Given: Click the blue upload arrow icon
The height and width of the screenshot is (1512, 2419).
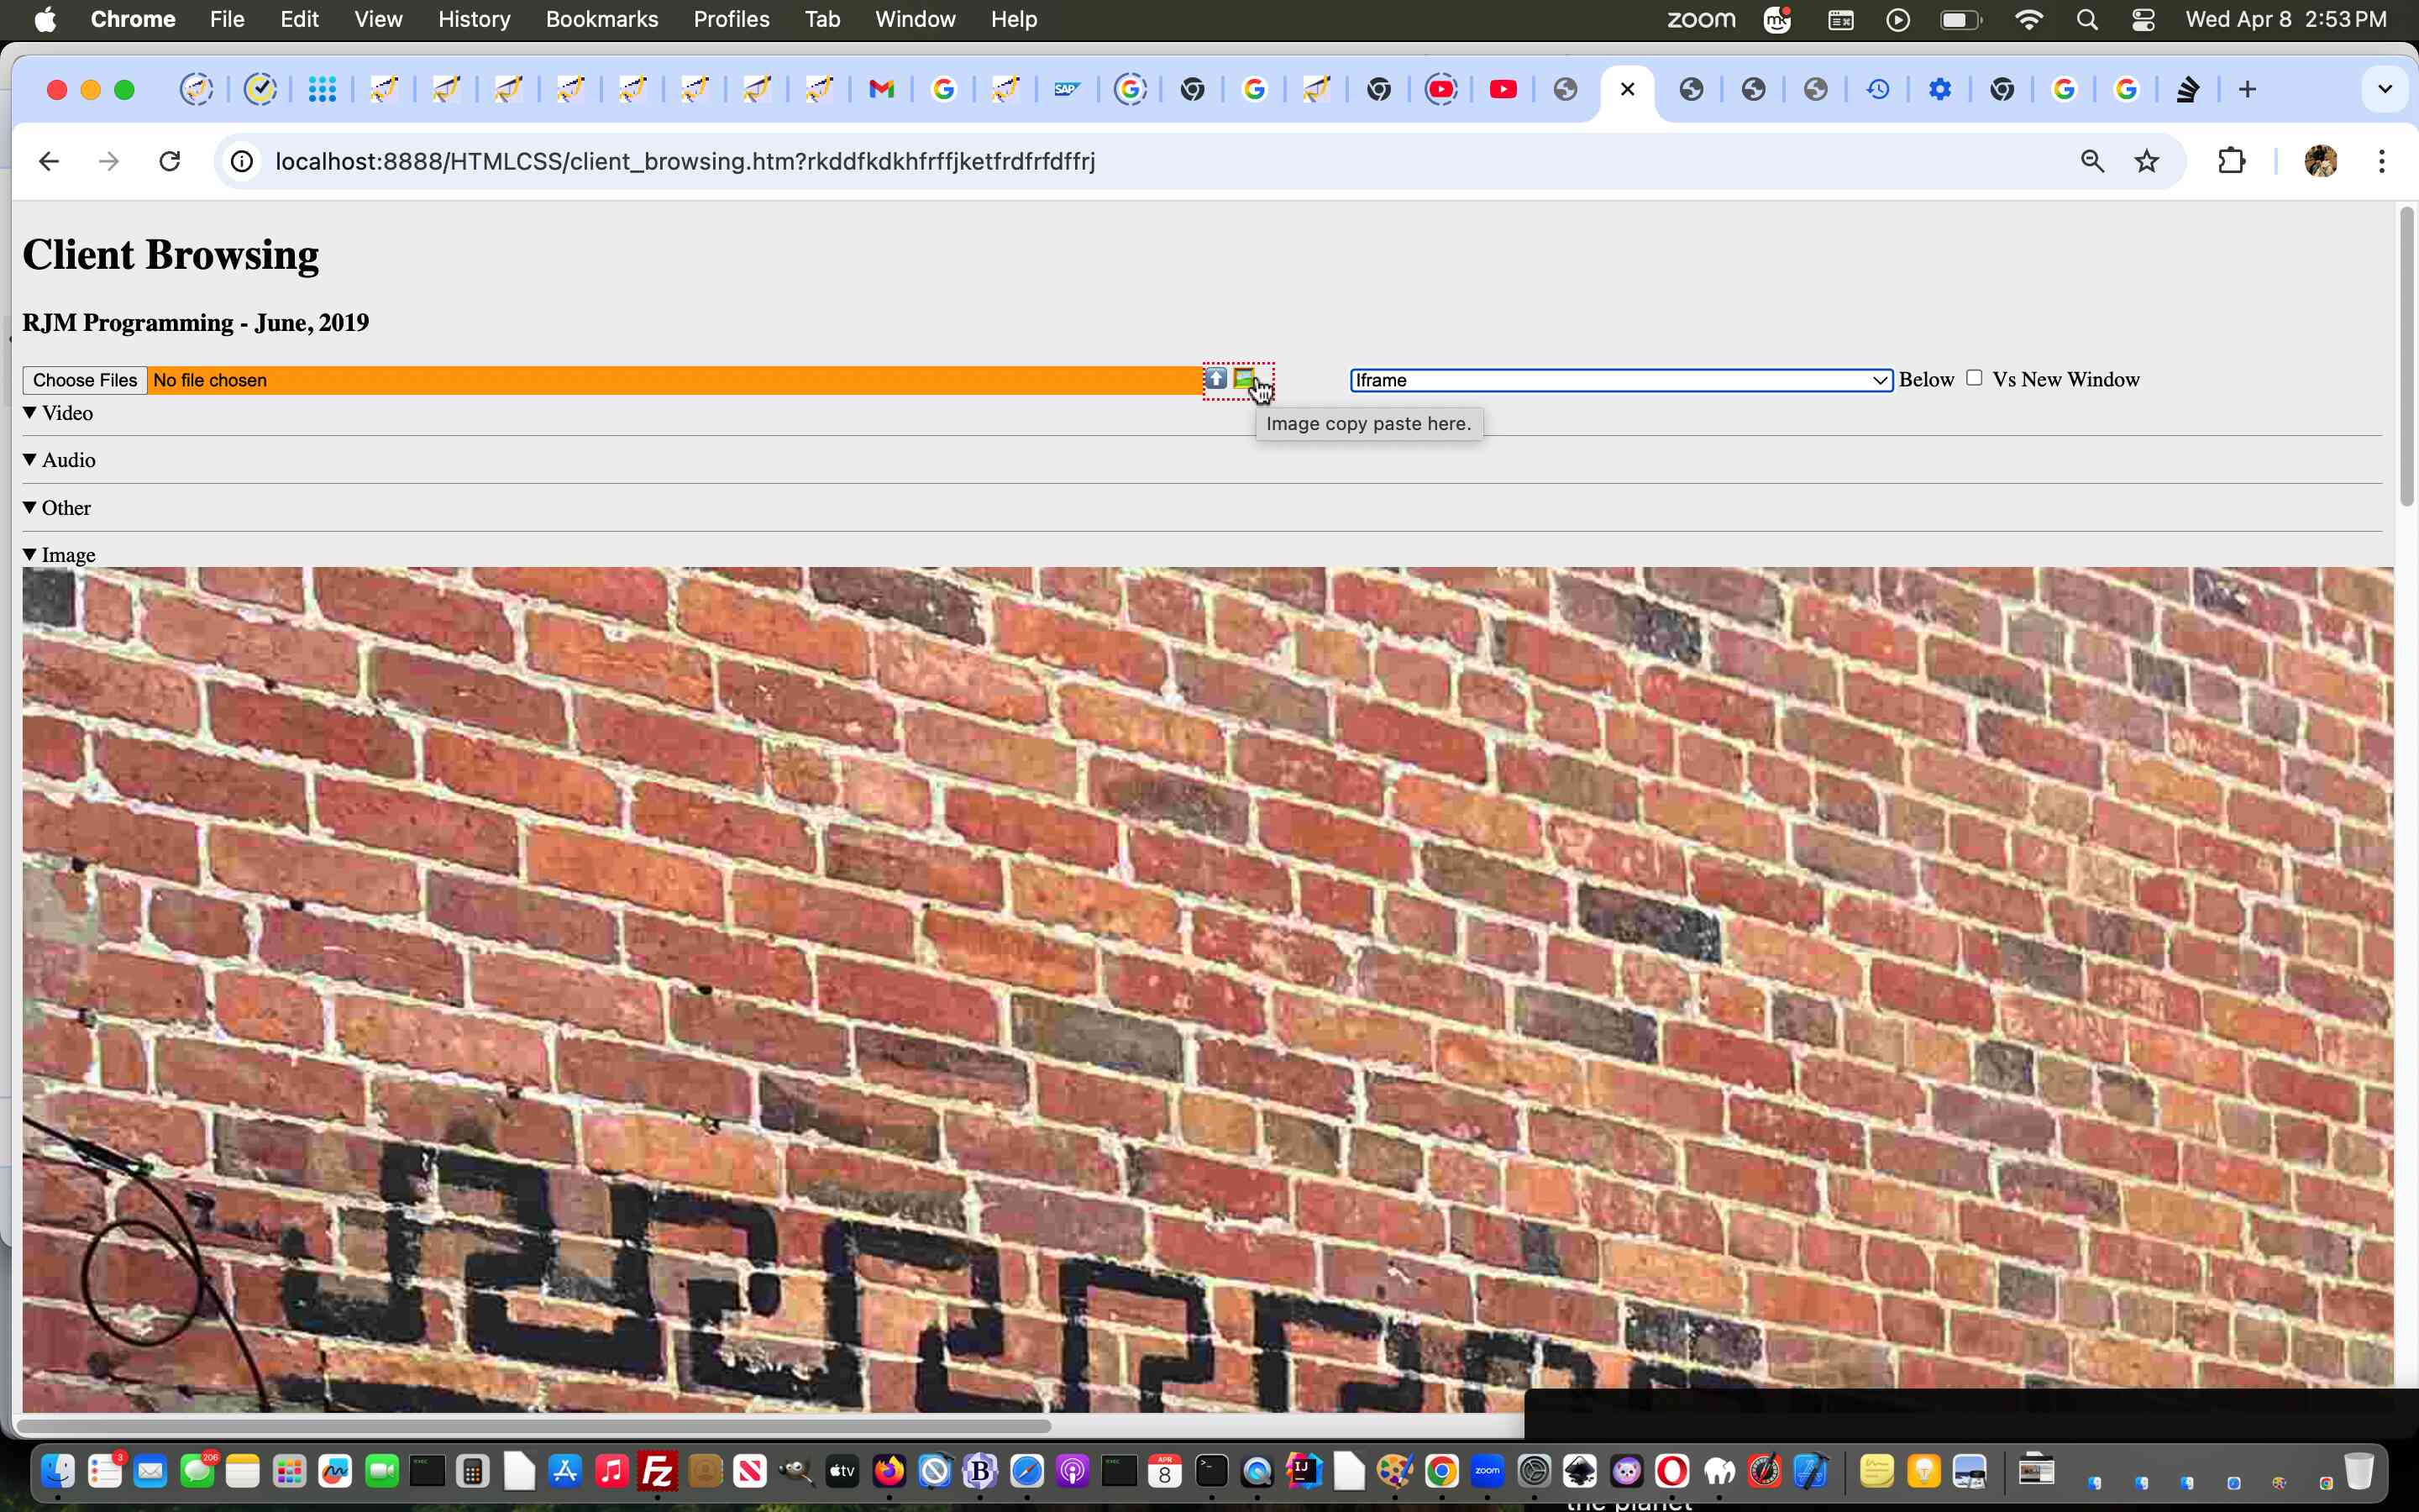Looking at the screenshot, I should pyautogui.click(x=1215, y=378).
